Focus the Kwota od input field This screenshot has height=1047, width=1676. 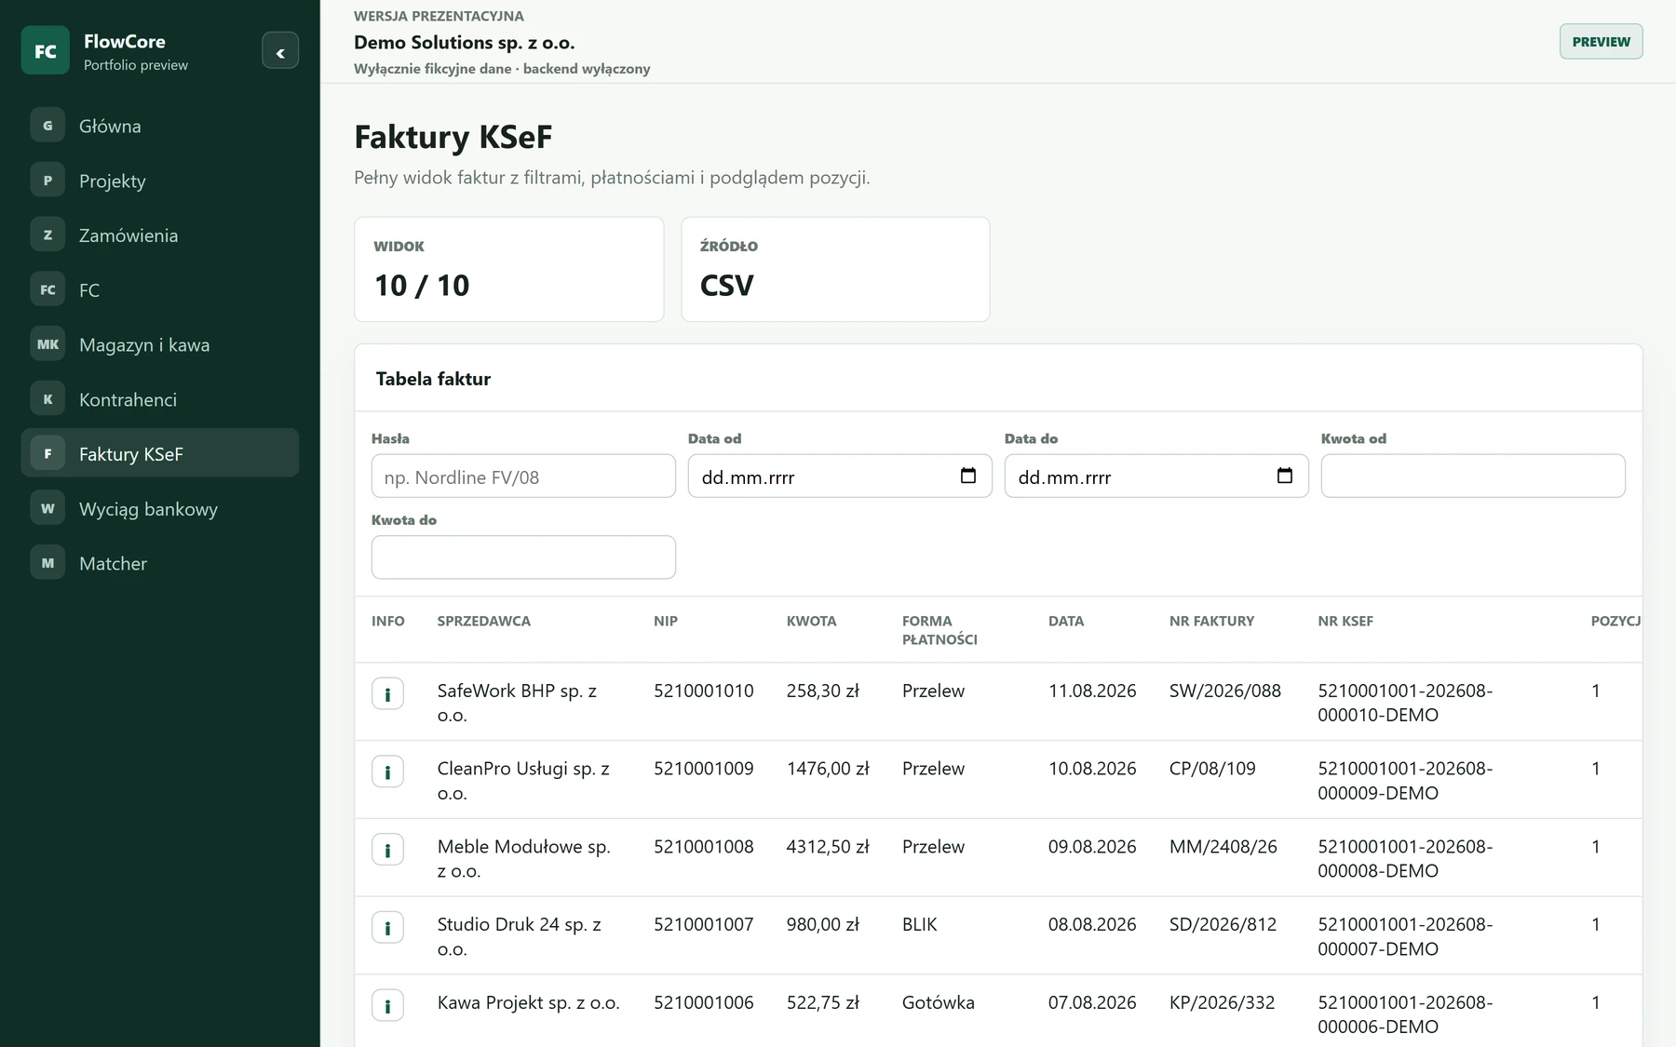[x=1473, y=477]
